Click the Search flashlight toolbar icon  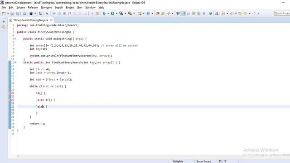(168, 13)
